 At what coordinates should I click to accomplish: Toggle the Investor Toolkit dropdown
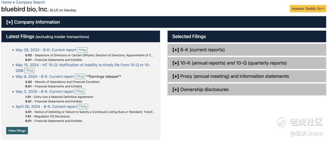(x=308, y=9)
